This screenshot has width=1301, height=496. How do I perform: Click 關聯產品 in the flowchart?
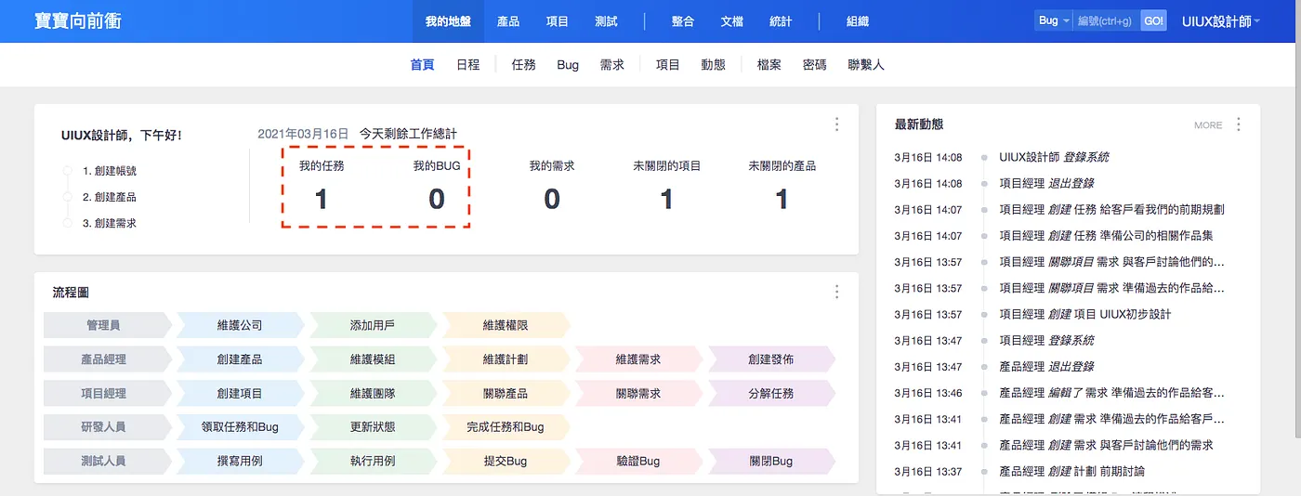pos(506,393)
